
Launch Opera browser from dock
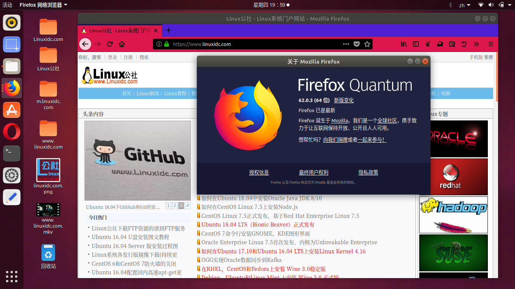click(12, 132)
